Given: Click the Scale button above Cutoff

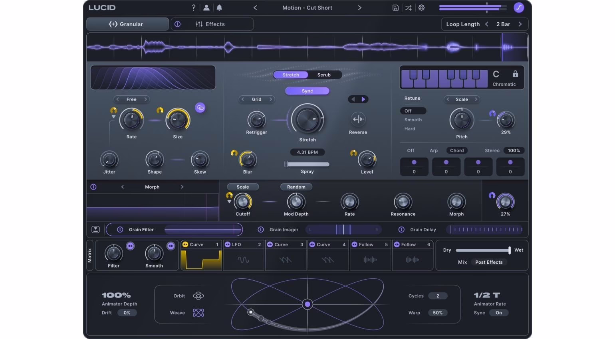Looking at the screenshot, I should pyautogui.click(x=242, y=187).
